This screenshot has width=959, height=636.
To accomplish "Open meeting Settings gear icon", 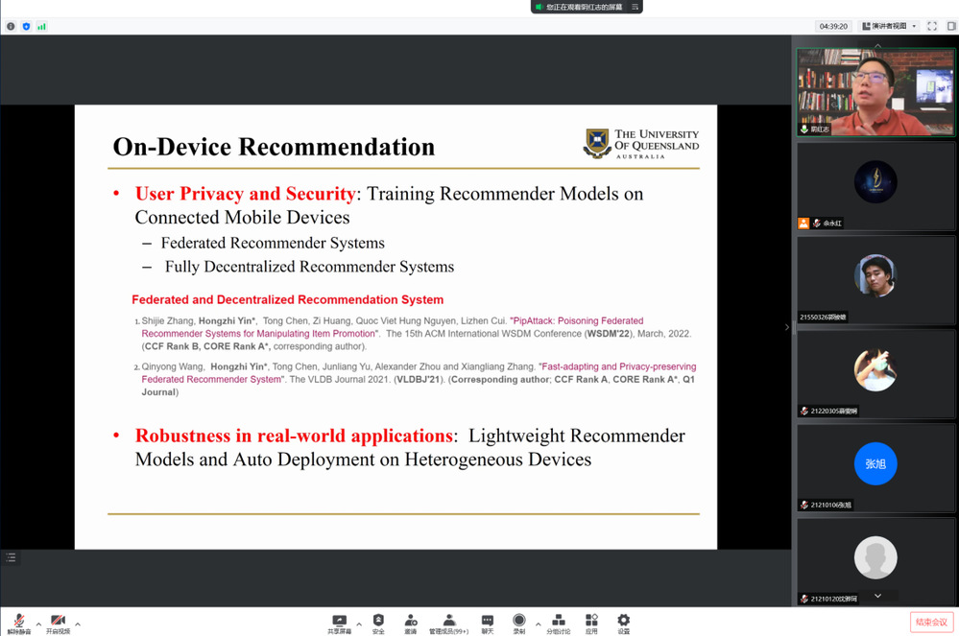I will click(624, 624).
